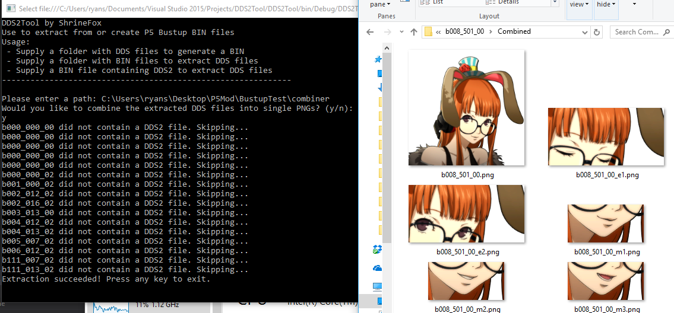Select OneDrive cloud in the navigation pane
Screen dimensions: 674x313
point(378,268)
